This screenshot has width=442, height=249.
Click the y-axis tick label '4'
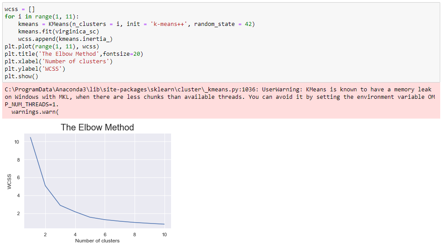pyautogui.click(x=18, y=195)
